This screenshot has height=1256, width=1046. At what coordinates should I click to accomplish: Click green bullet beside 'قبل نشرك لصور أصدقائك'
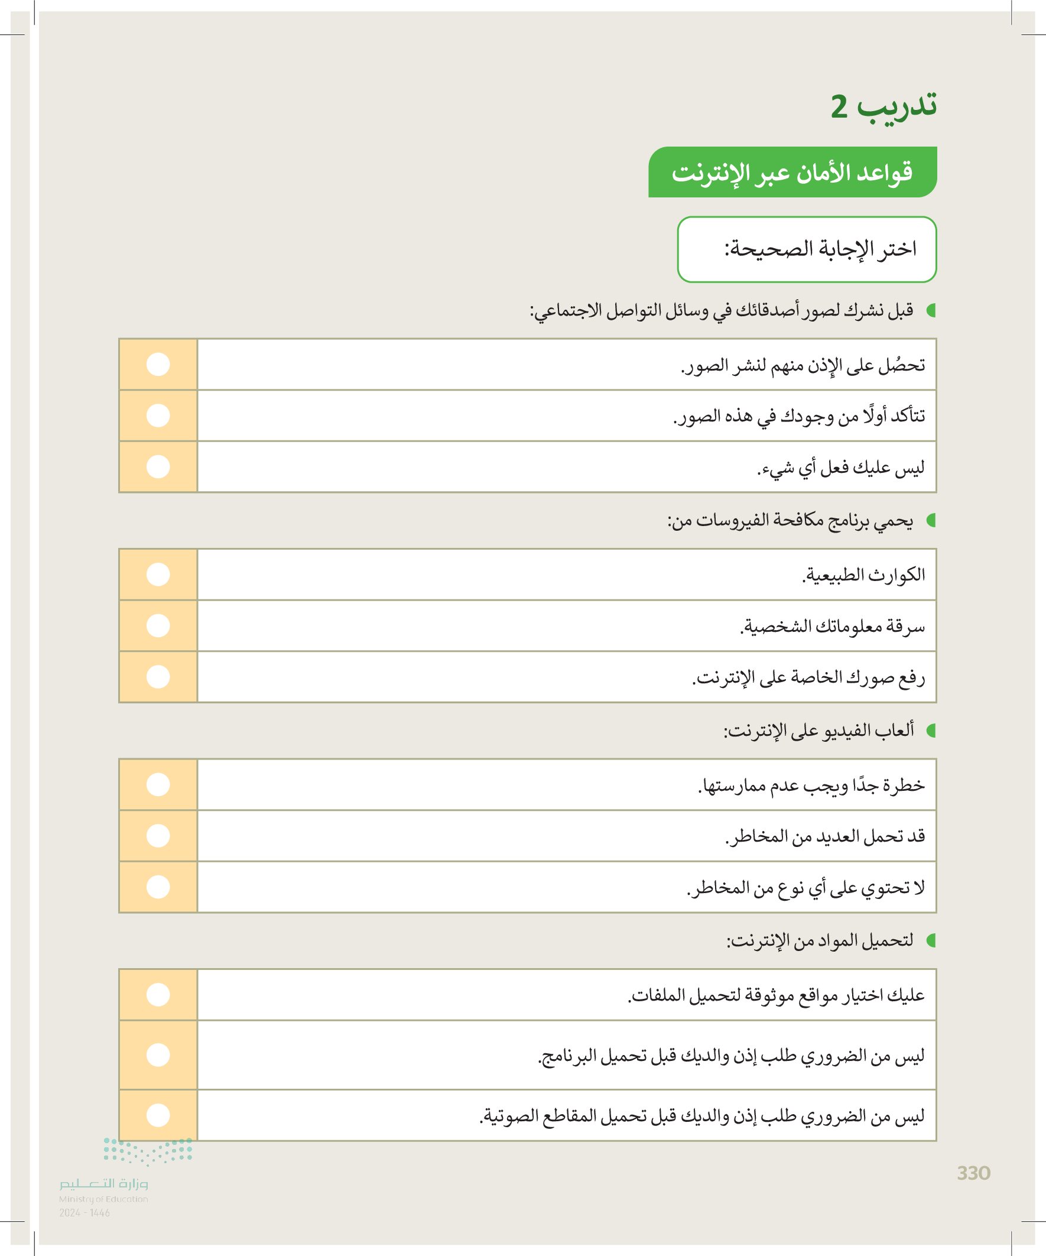pos(931,310)
